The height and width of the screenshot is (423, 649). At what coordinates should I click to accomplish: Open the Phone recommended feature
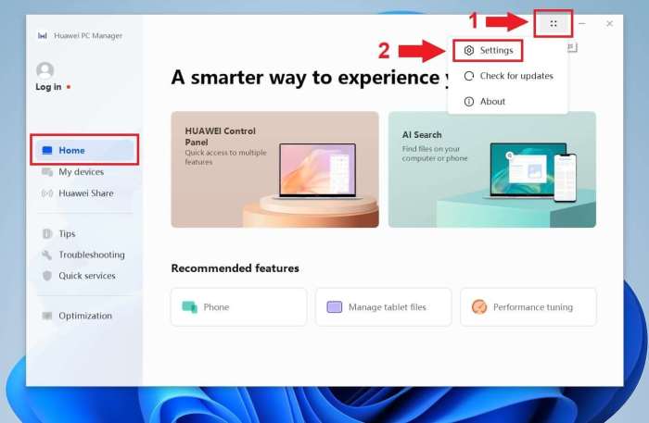point(238,307)
